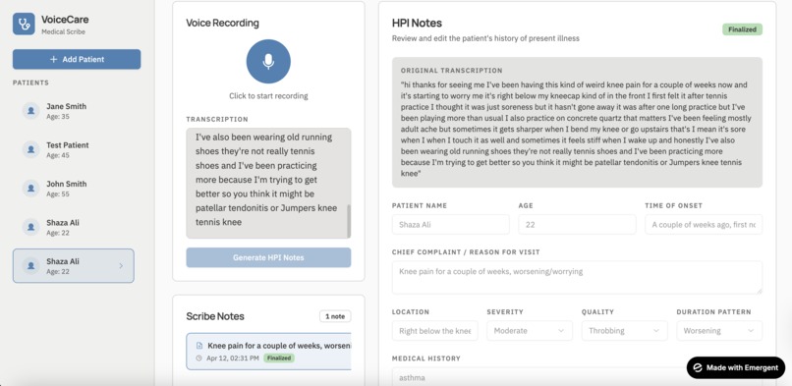
Task: Click the Voice Recording heading
Action: pyautogui.click(x=222, y=23)
